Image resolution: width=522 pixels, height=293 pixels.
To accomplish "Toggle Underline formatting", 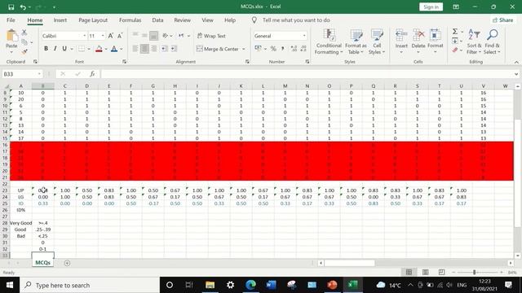I will click(x=64, y=49).
